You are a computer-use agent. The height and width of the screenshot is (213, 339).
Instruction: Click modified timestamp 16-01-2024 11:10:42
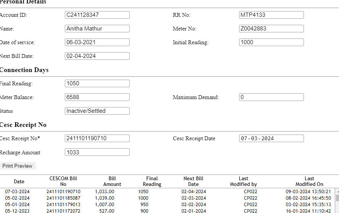click(308, 211)
